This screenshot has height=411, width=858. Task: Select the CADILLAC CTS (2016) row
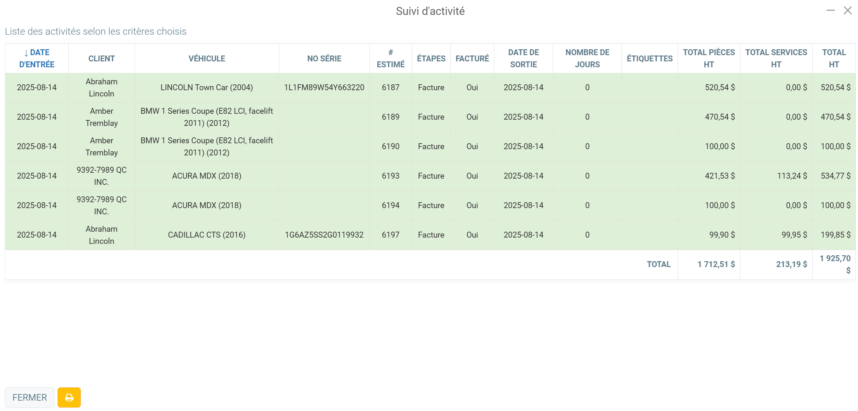[207, 235]
